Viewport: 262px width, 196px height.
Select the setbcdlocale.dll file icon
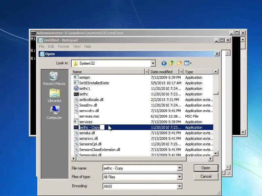coord(76,100)
